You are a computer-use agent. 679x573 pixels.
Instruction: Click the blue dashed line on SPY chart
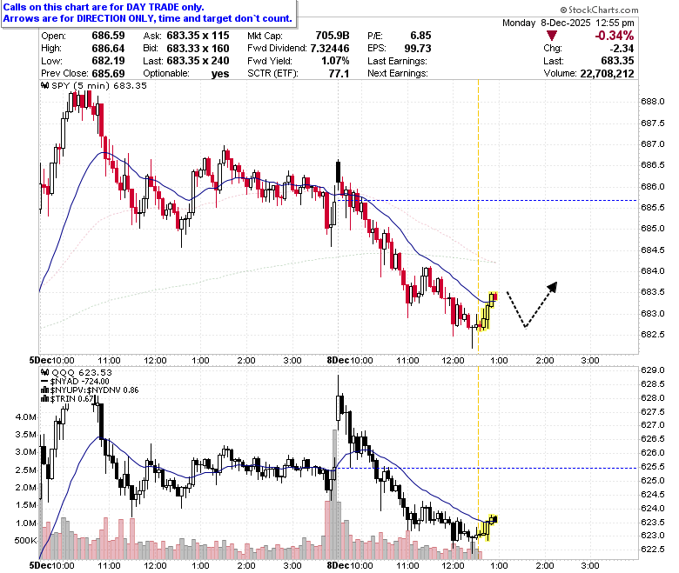click(487, 201)
